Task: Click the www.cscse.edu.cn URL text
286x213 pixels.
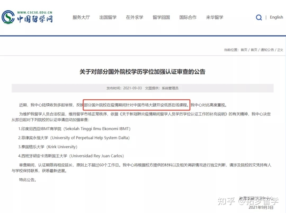Action: coord(35,12)
